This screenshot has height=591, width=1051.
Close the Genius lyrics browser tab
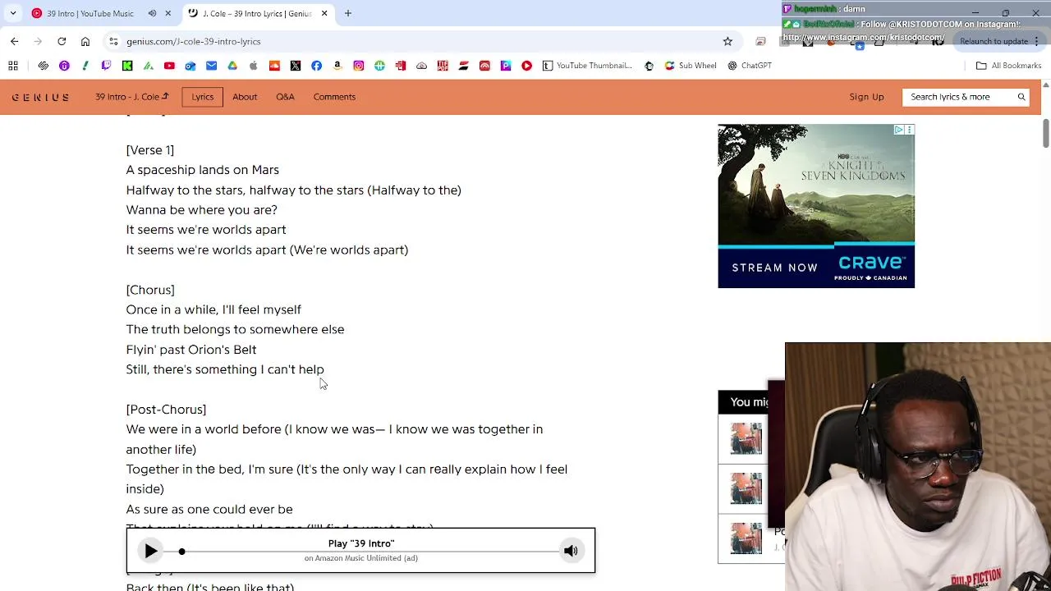coord(324,13)
